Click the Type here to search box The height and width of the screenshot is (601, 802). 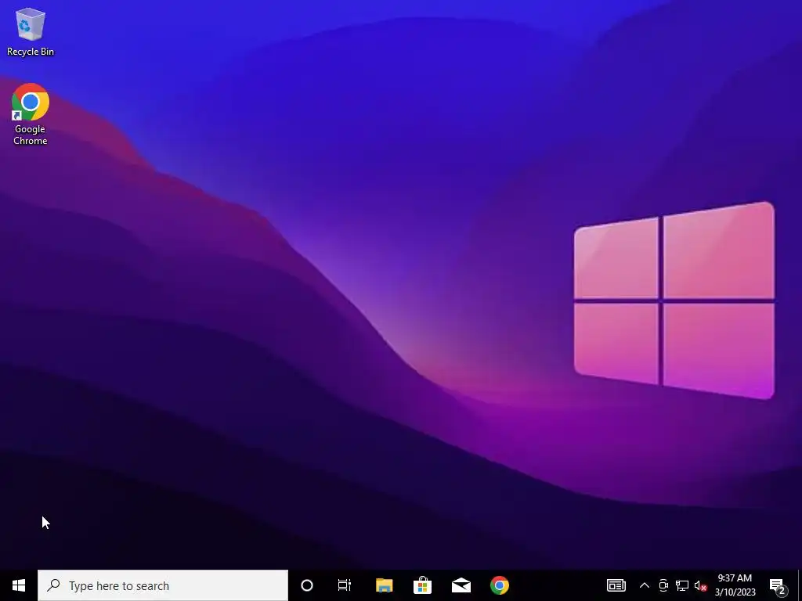(163, 585)
